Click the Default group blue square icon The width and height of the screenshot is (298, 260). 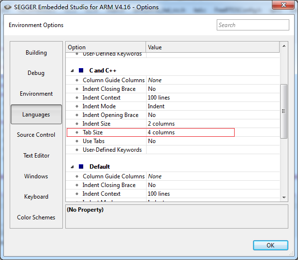81,167
